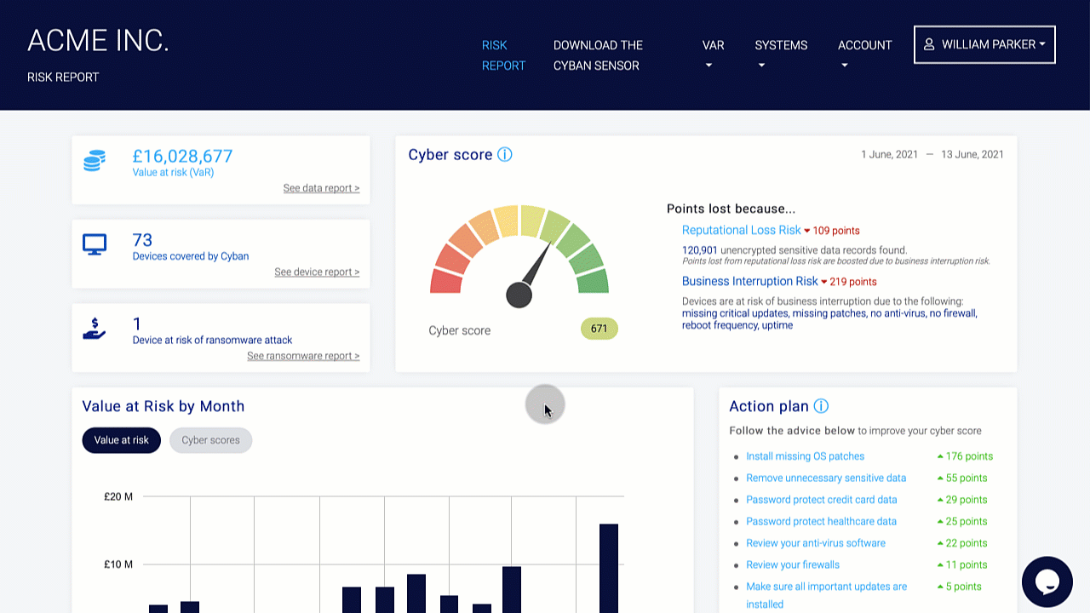Click the date range 1 June, 2021
1090x613 pixels.
pyautogui.click(x=890, y=154)
